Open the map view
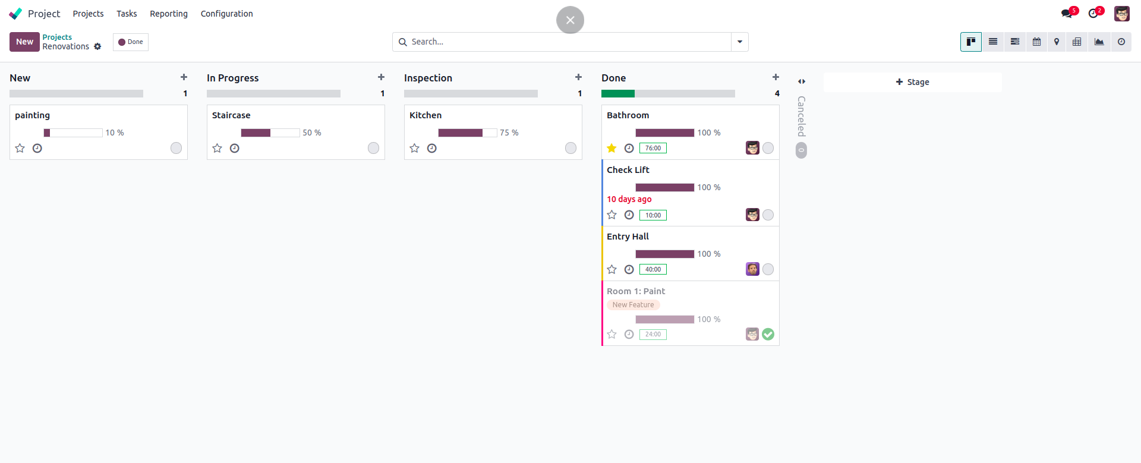This screenshot has height=463, width=1141. coord(1057,42)
